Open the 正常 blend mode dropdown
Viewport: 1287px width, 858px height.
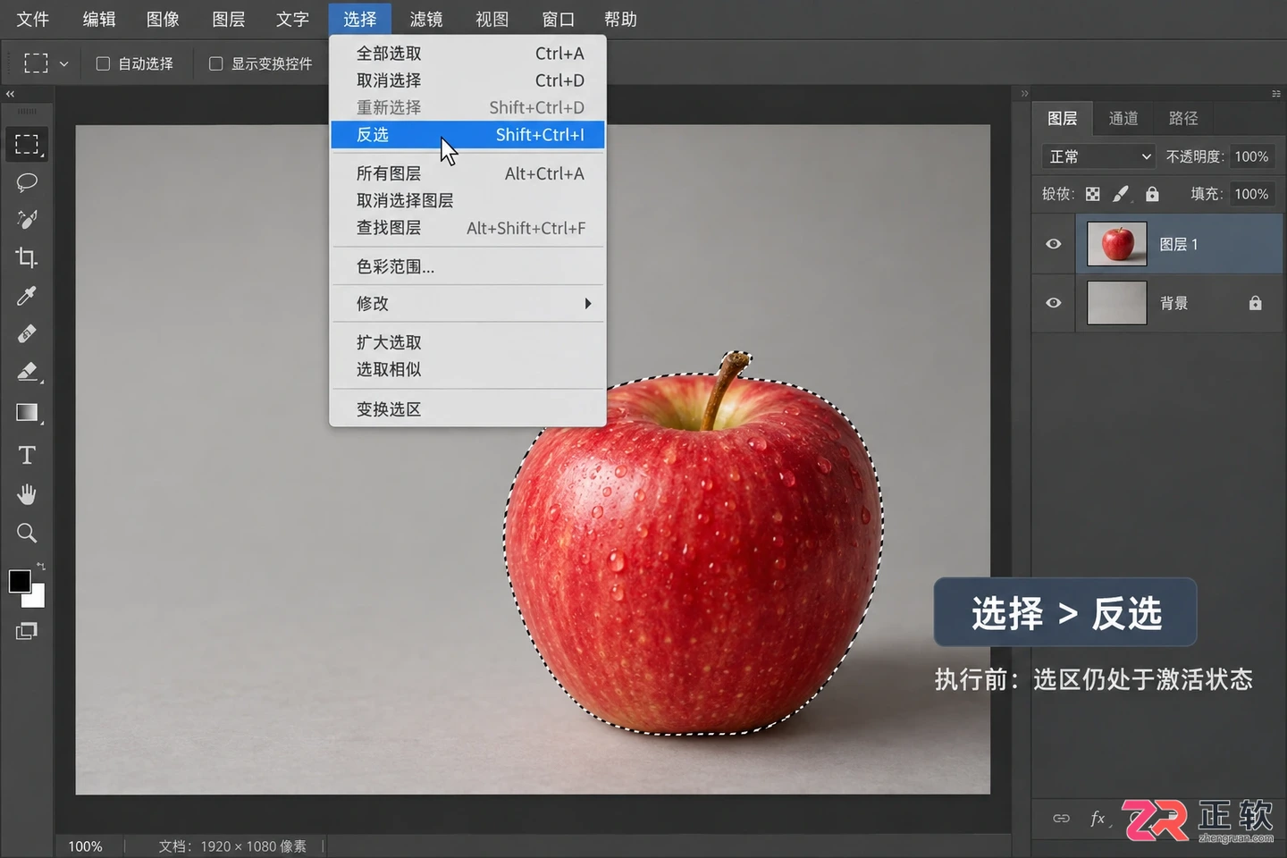tap(1098, 156)
